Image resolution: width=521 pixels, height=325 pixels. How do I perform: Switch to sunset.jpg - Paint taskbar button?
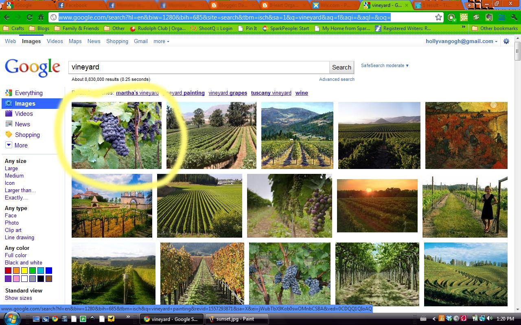coord(236,319)
